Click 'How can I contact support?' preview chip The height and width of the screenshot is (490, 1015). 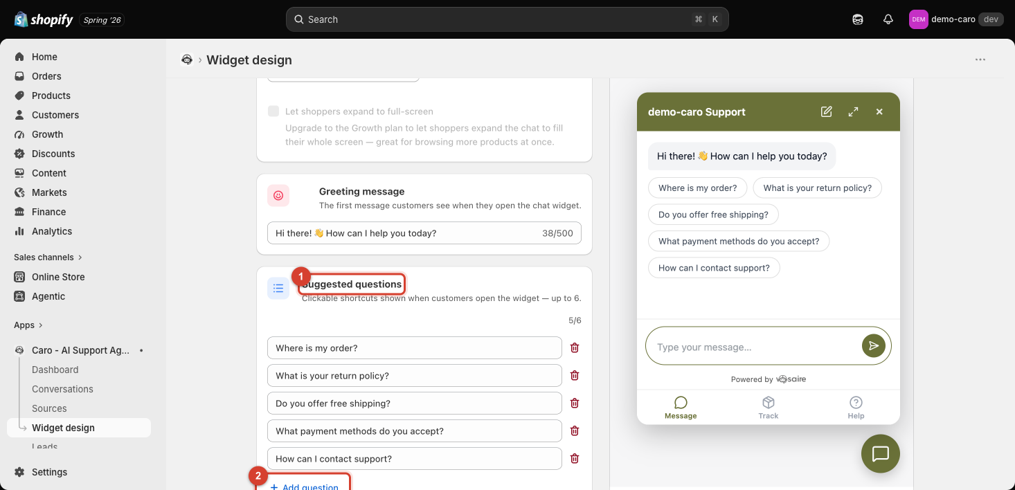pyautogui.click(x=714, y=268)
